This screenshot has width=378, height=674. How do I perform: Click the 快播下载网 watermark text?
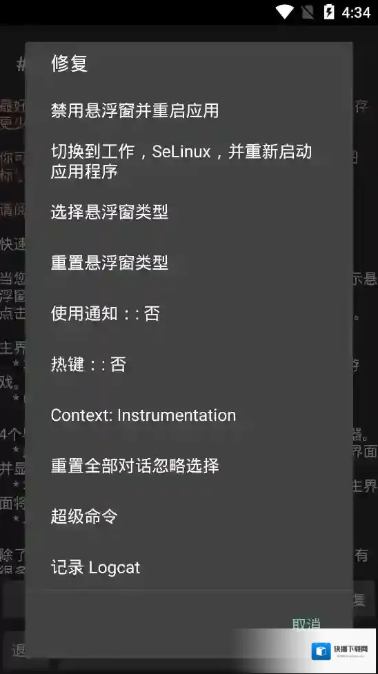[350, 648]
